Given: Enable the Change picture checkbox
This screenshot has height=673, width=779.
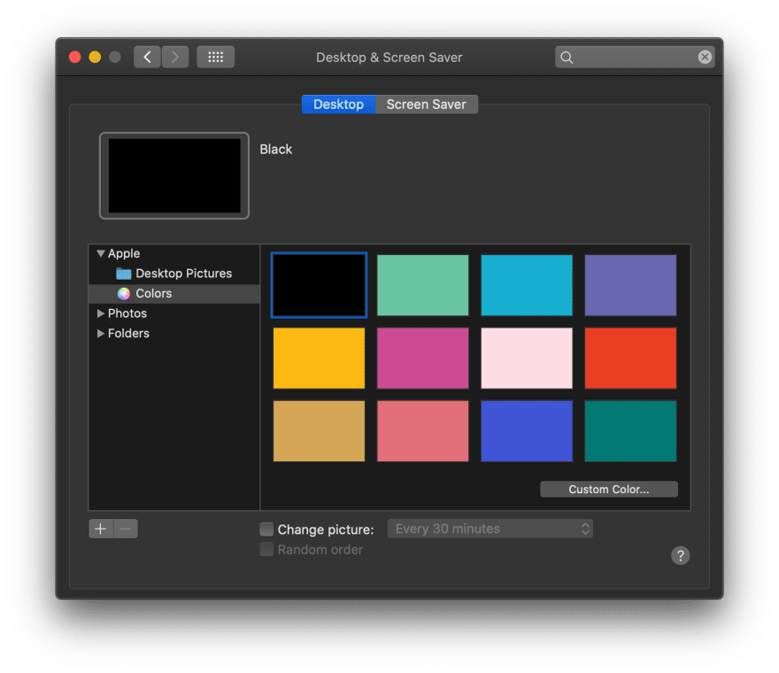Looking at the screenshot, I should tap(266, 530).
